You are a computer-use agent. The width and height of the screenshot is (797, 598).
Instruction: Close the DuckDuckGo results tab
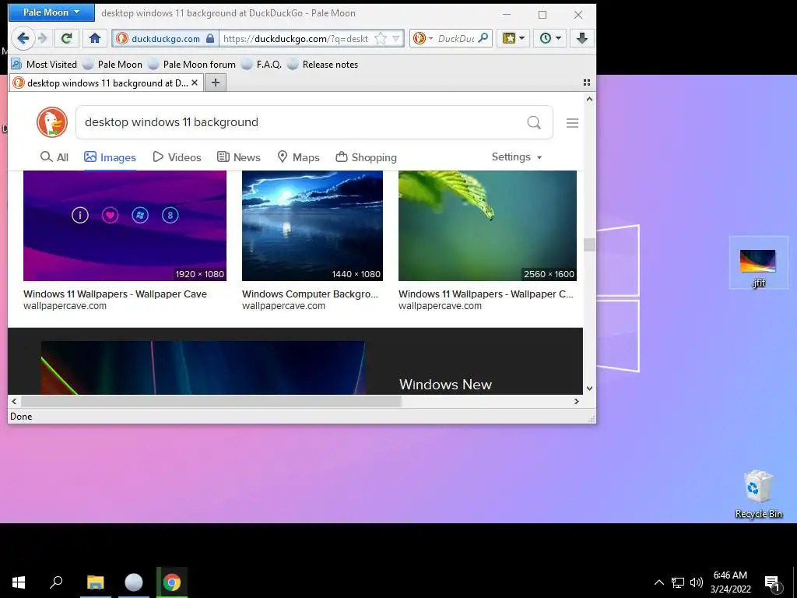[194, 83]
